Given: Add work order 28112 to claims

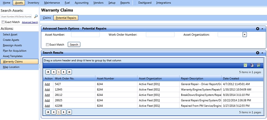Looking at the screenshot, I should (x=47, y=95).
